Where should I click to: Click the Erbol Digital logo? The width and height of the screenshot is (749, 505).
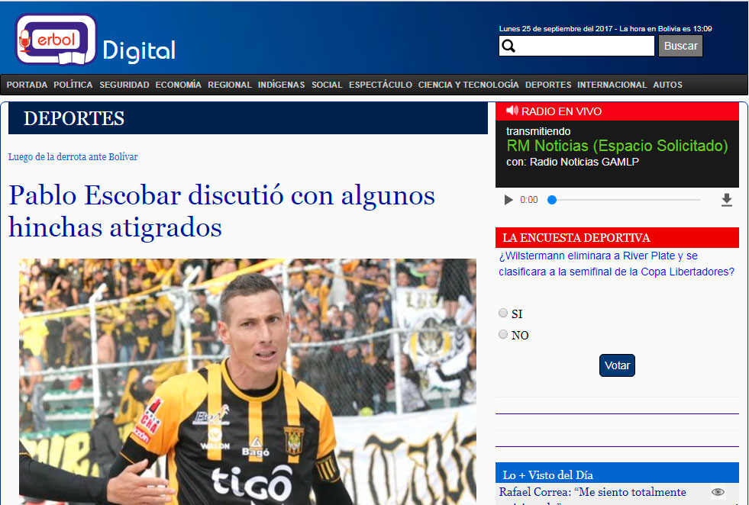point(95,40)
